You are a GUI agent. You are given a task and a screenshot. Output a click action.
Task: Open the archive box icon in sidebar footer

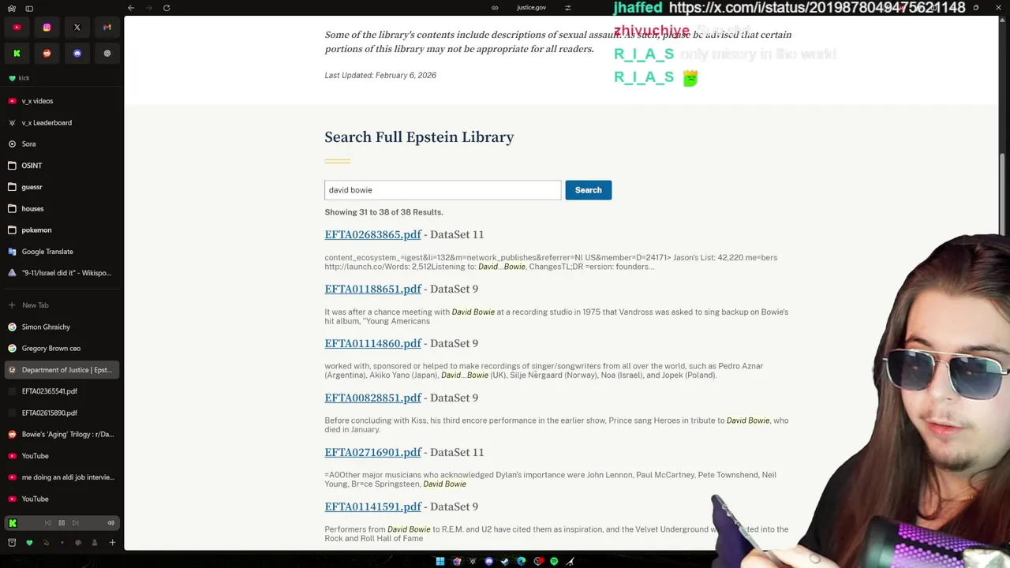click(12, 543)
